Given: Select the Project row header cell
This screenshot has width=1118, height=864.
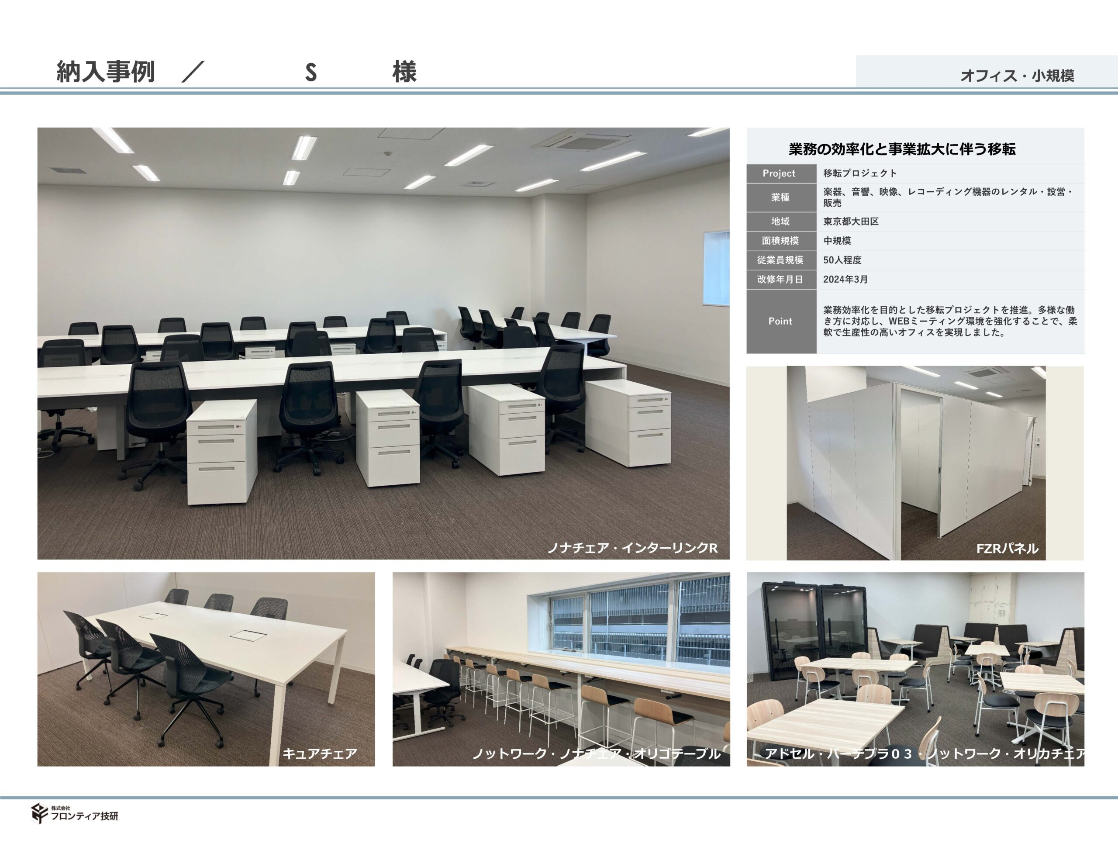Looking at the screenshot, I should [x=780, y=173].
